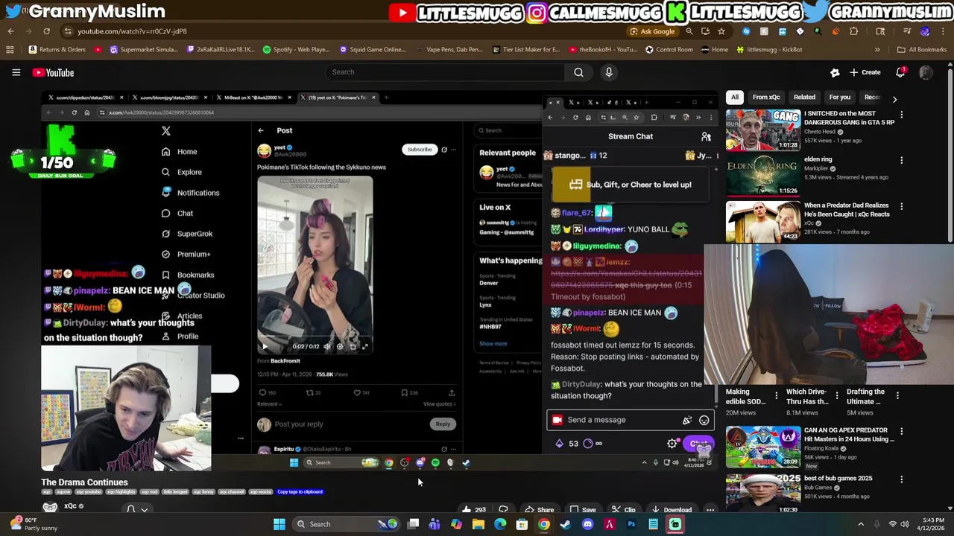Viewport: 954px width, 536px height.
Task: Open options for best of bub games
Action: pyautogui.click(x=901, y=480)
